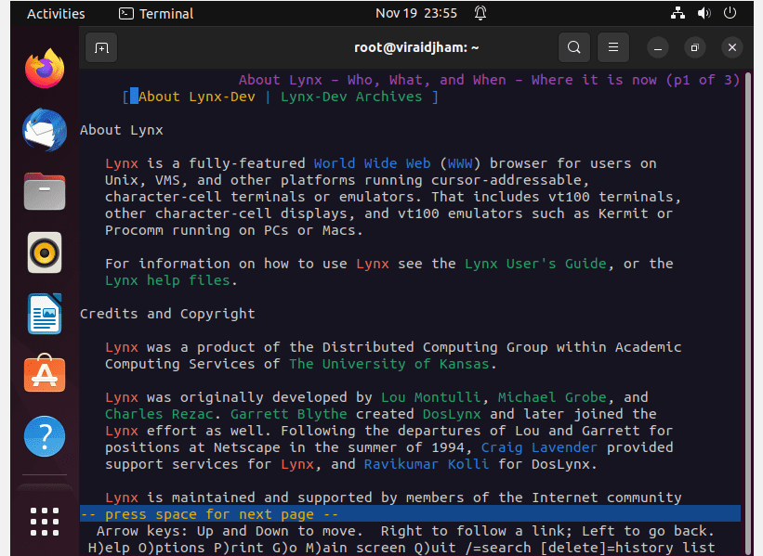
Task: Click the terminal search icon
Action: 574,47
